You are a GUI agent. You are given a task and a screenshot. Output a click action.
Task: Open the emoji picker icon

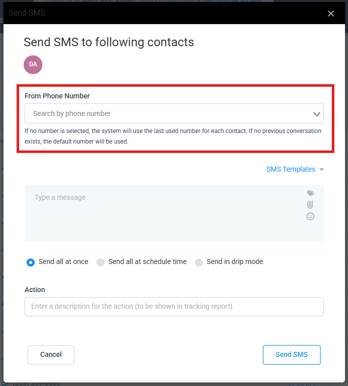point(310,216)
